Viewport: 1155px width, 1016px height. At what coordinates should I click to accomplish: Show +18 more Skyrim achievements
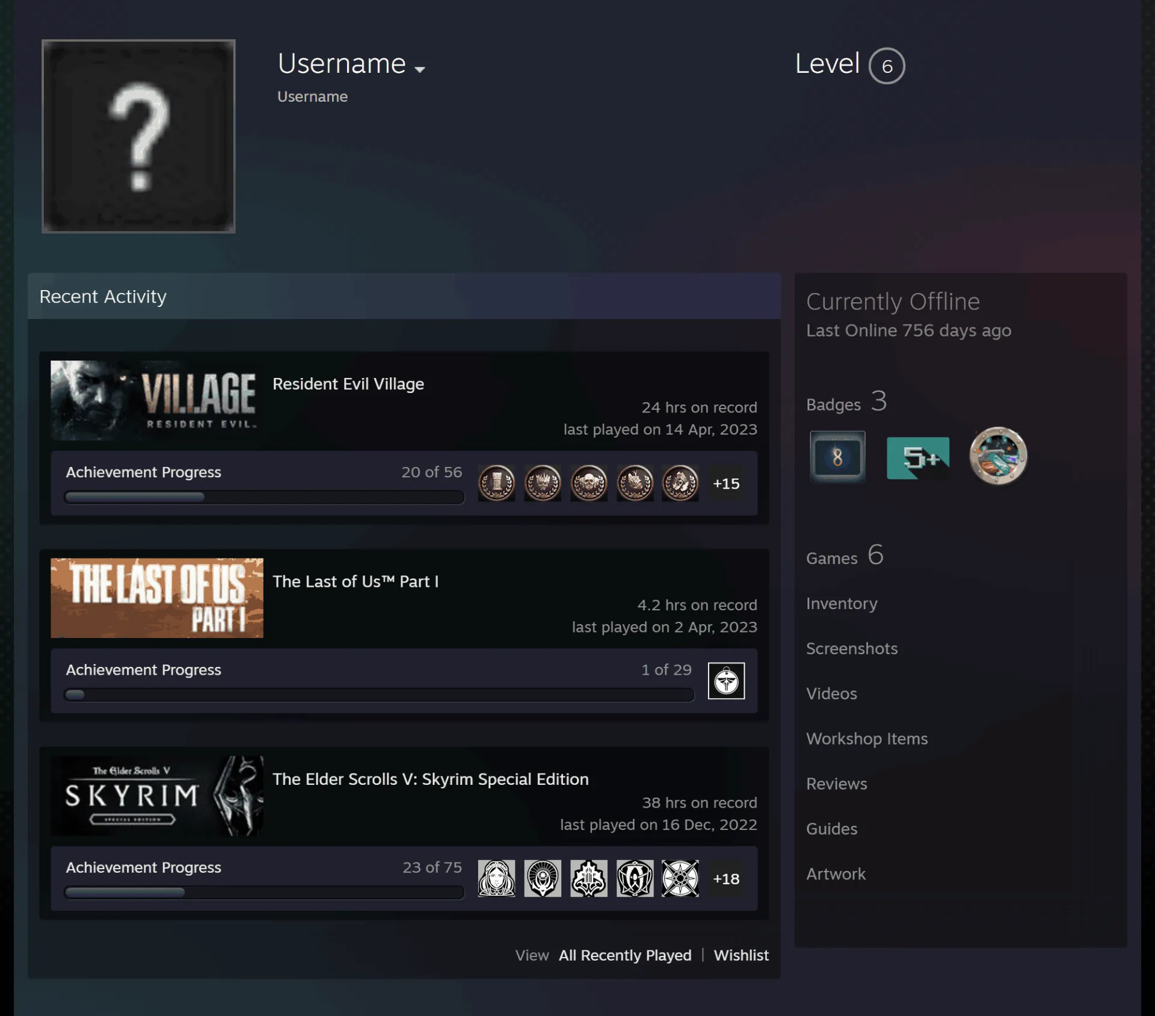(x=726, y=879)
